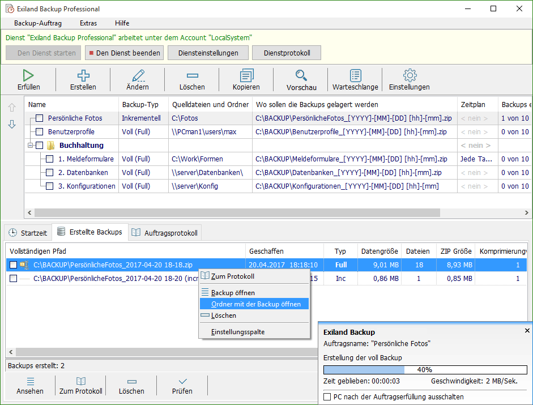Tick checkbox for 18-18.zip backup
The height and width of the screenshot is (405, 533).
click(13, 265)
